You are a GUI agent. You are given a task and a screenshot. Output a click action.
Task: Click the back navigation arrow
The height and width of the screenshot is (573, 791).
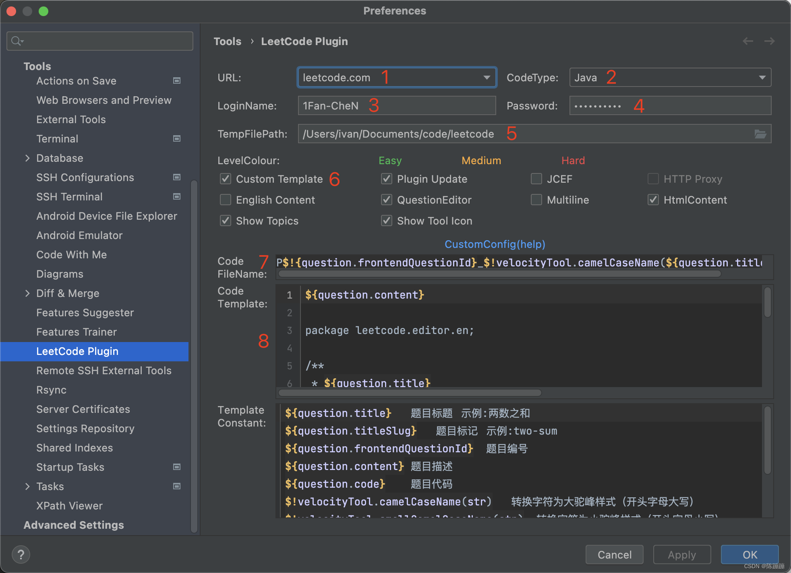click(748, 41)
